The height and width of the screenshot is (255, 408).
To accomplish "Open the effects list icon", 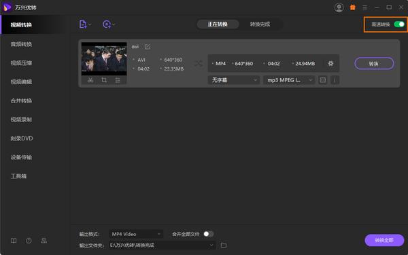I will (x=118, y=80).
